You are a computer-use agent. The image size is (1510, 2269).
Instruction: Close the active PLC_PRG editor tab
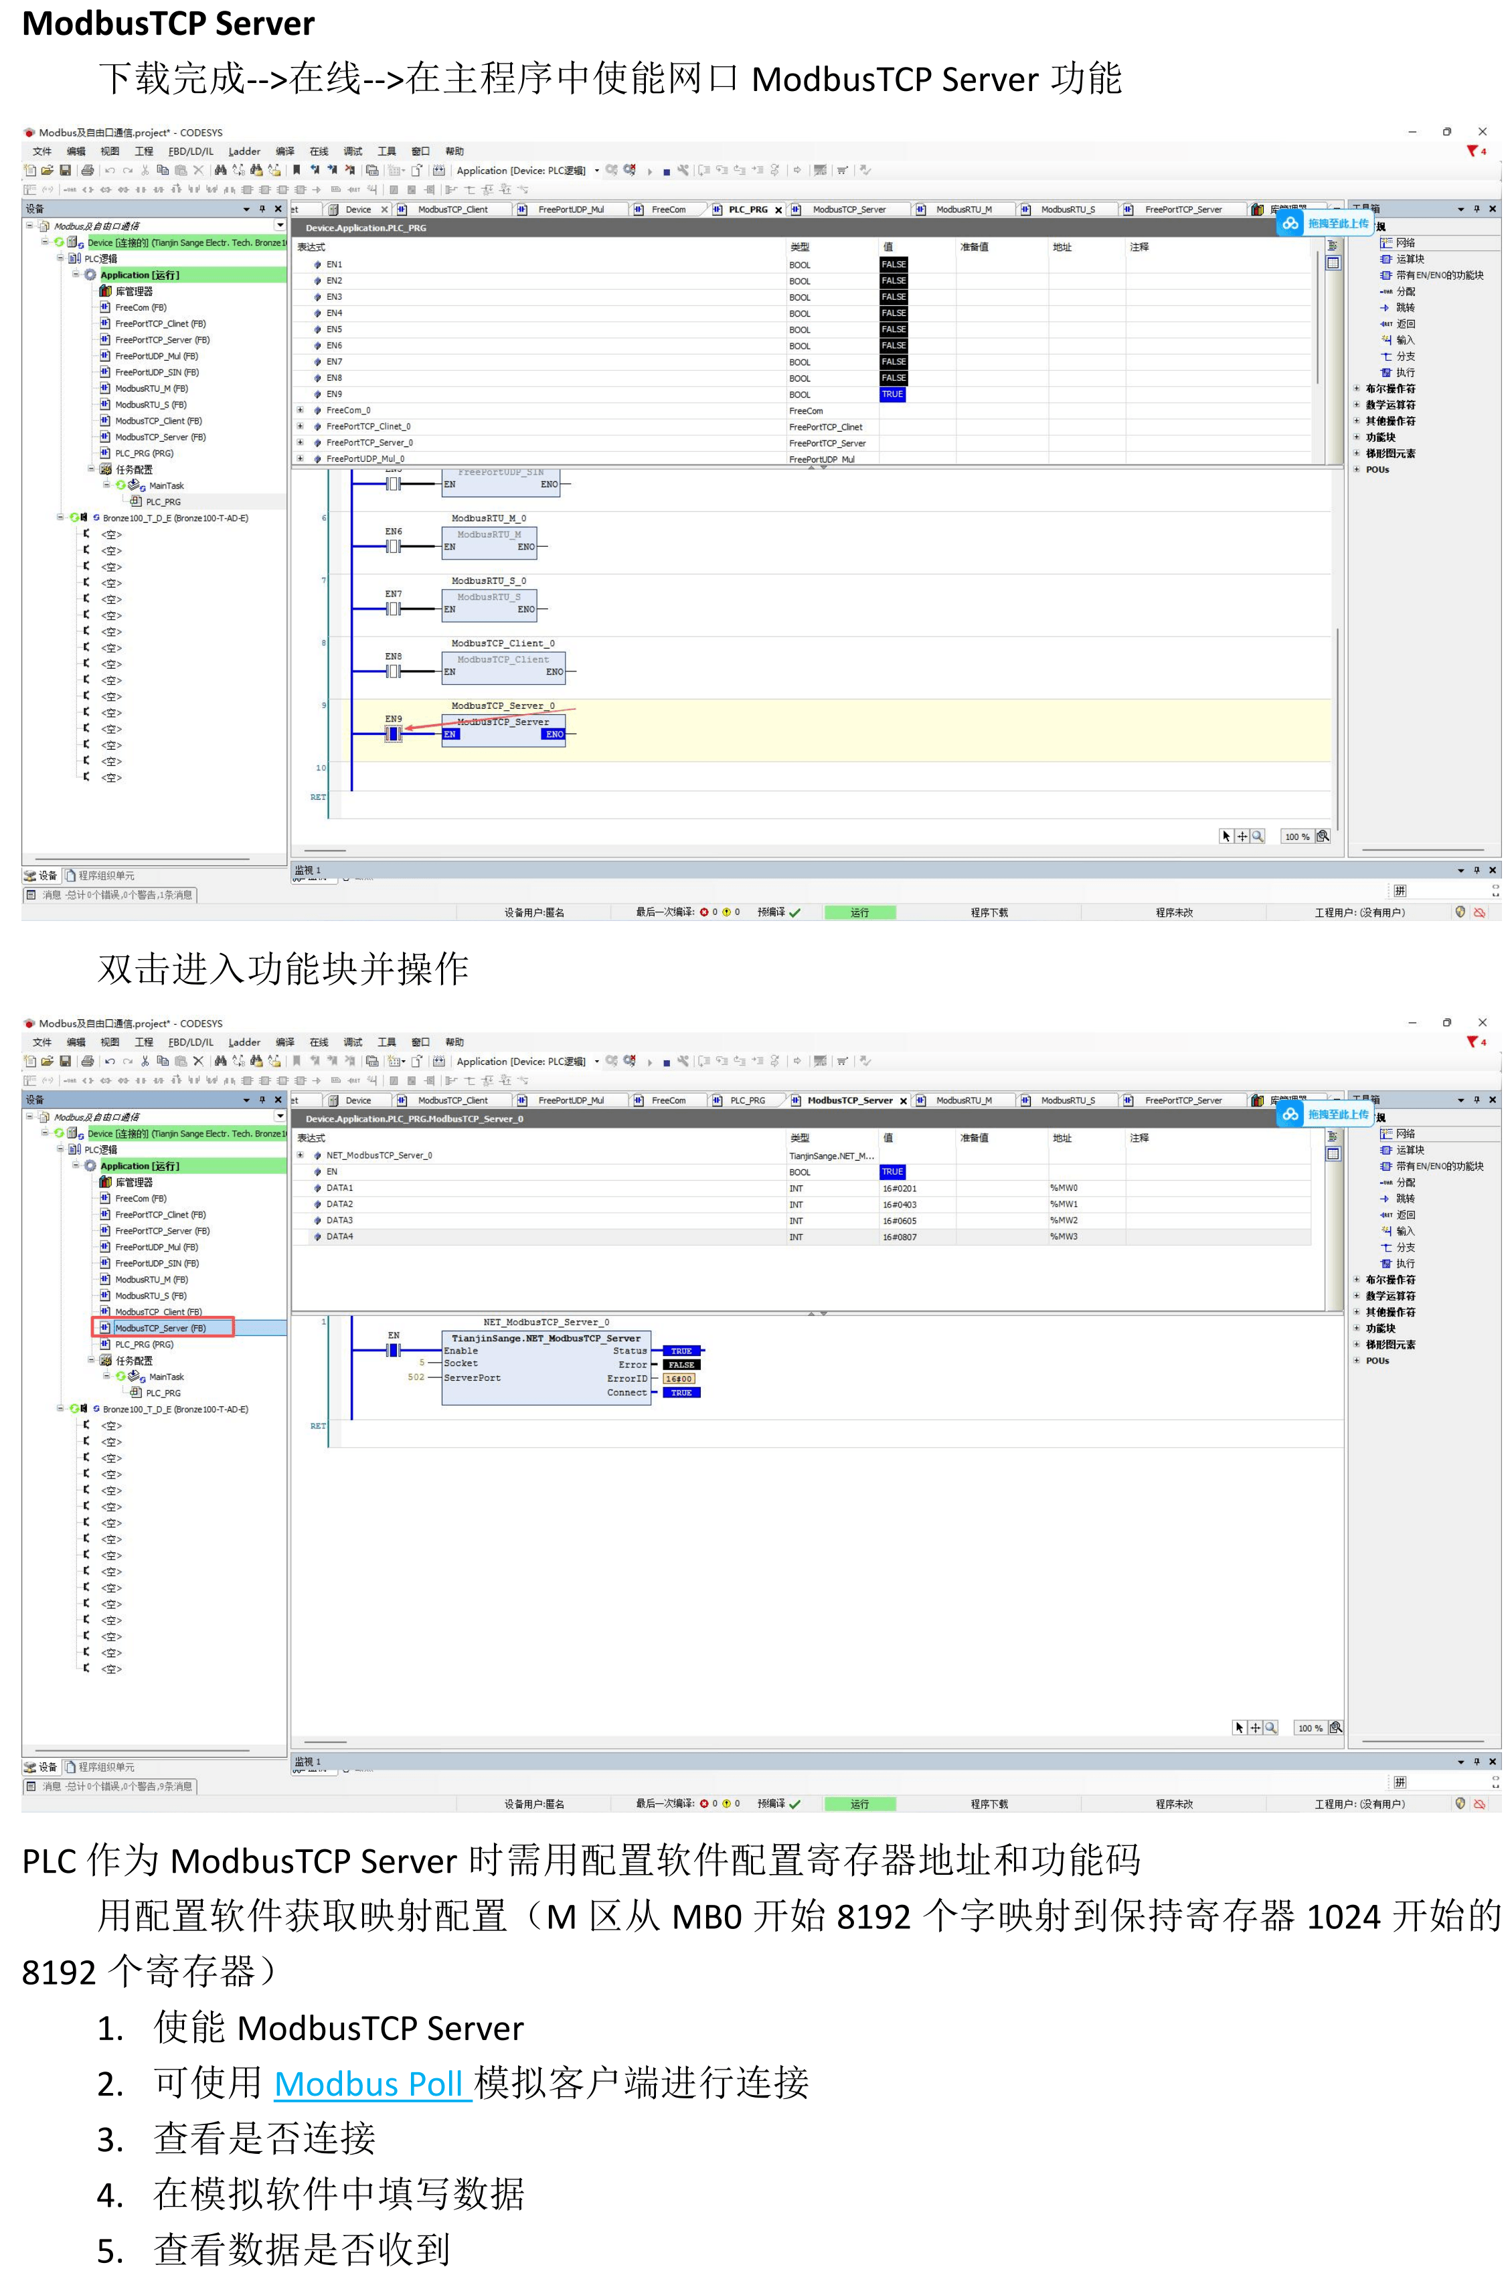pos(778,210)
